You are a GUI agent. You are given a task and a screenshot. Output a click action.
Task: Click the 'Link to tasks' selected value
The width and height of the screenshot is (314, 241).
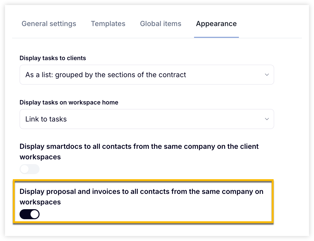point(46,119)
